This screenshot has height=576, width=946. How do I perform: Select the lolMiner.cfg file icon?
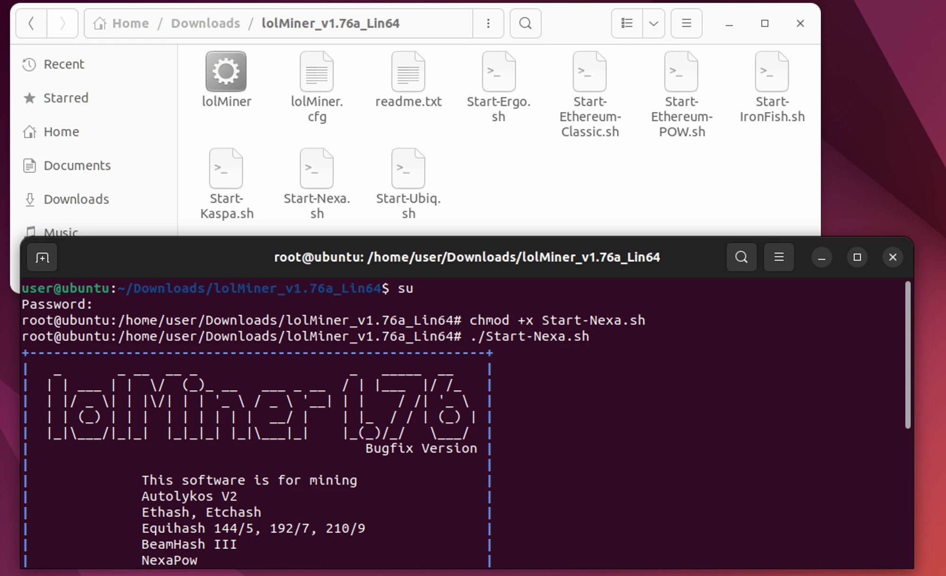coord(316,72)
